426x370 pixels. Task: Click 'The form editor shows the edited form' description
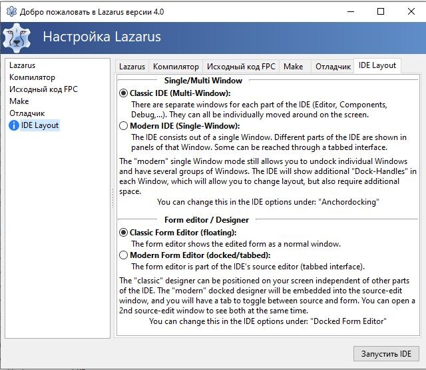(x=236, y=244)
